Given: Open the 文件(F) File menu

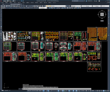Looking at the screenshot, I should [x=3, y=3].
